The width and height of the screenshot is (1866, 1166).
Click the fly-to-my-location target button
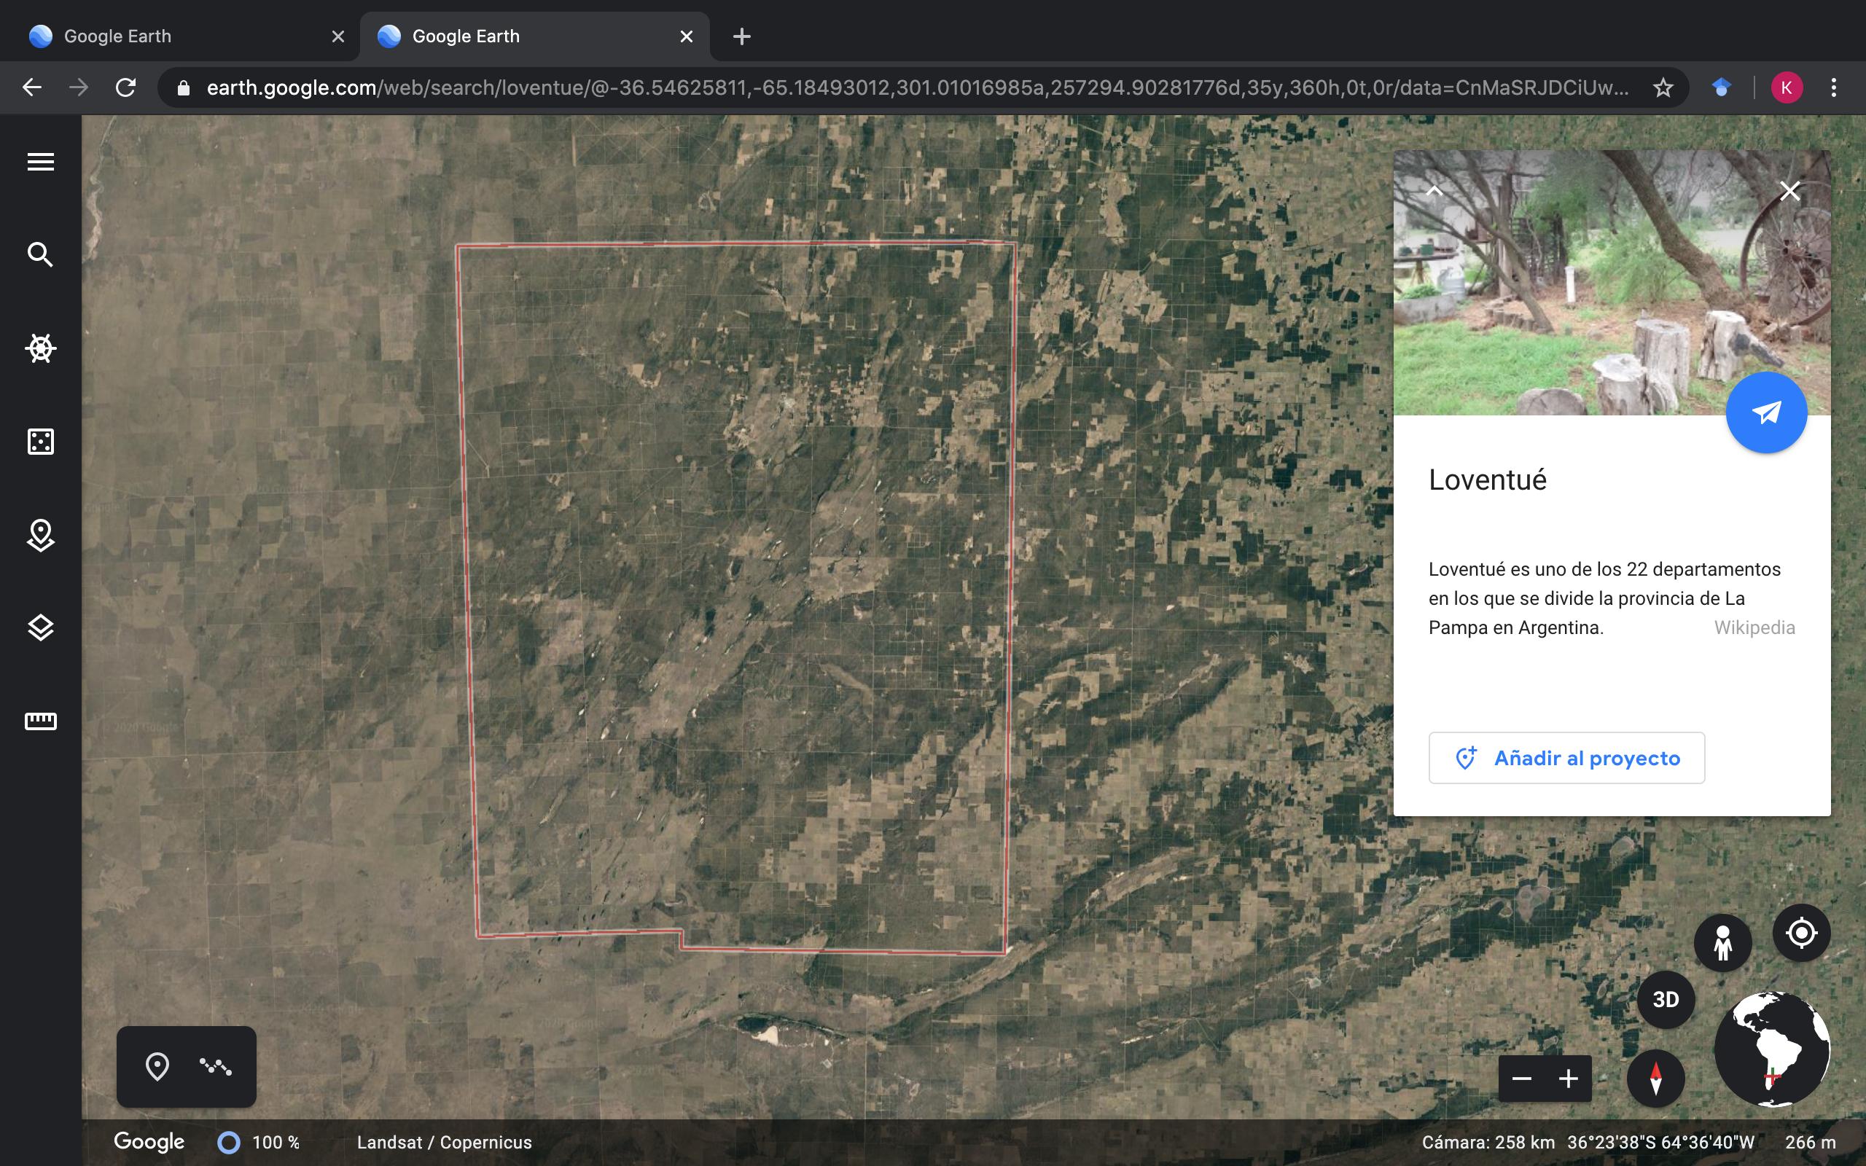click(1801, 933)
